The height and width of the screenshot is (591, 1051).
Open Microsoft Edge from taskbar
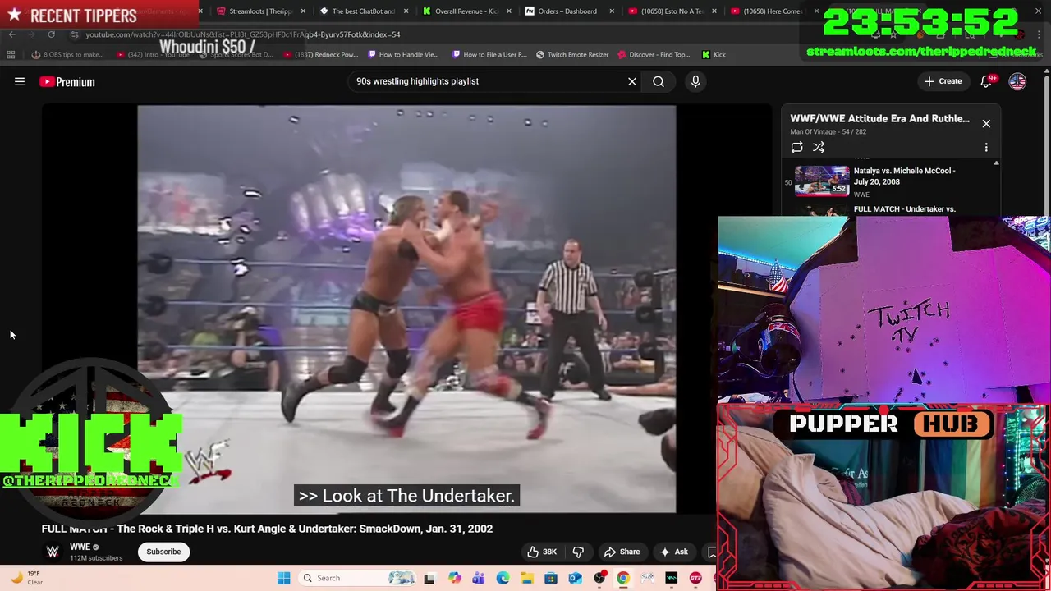coord(503,578)
